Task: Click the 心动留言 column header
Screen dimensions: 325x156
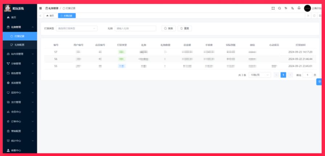Action: [x=274, y=45]
